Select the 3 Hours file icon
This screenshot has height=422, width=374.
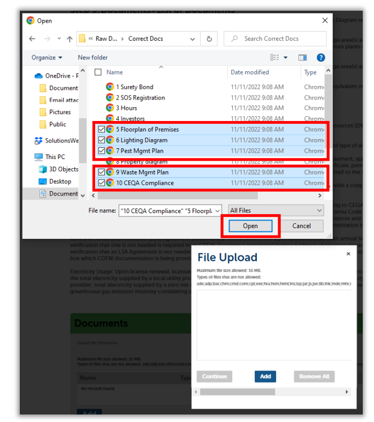[110, 108]
